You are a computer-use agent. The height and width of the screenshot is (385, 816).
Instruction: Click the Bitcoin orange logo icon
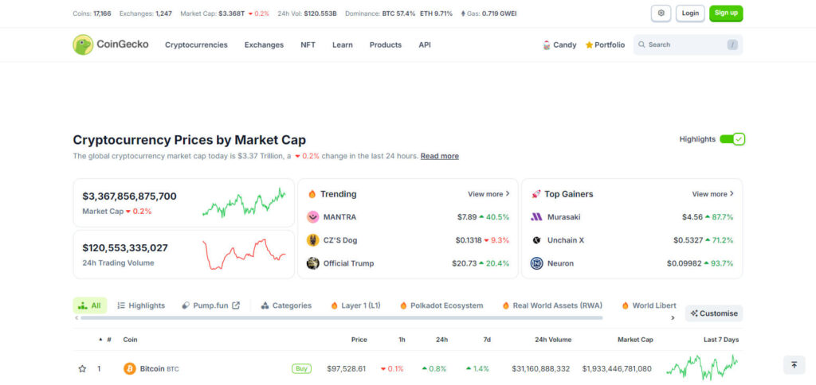click(130, 369)
